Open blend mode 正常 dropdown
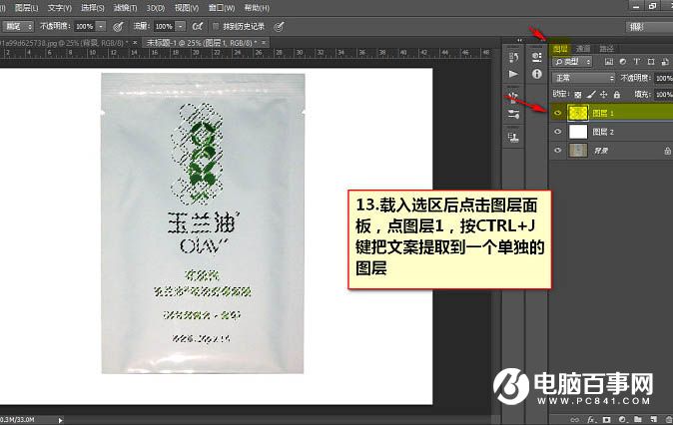The width and height of the screenshot is (673, 425). click(584, 78)
